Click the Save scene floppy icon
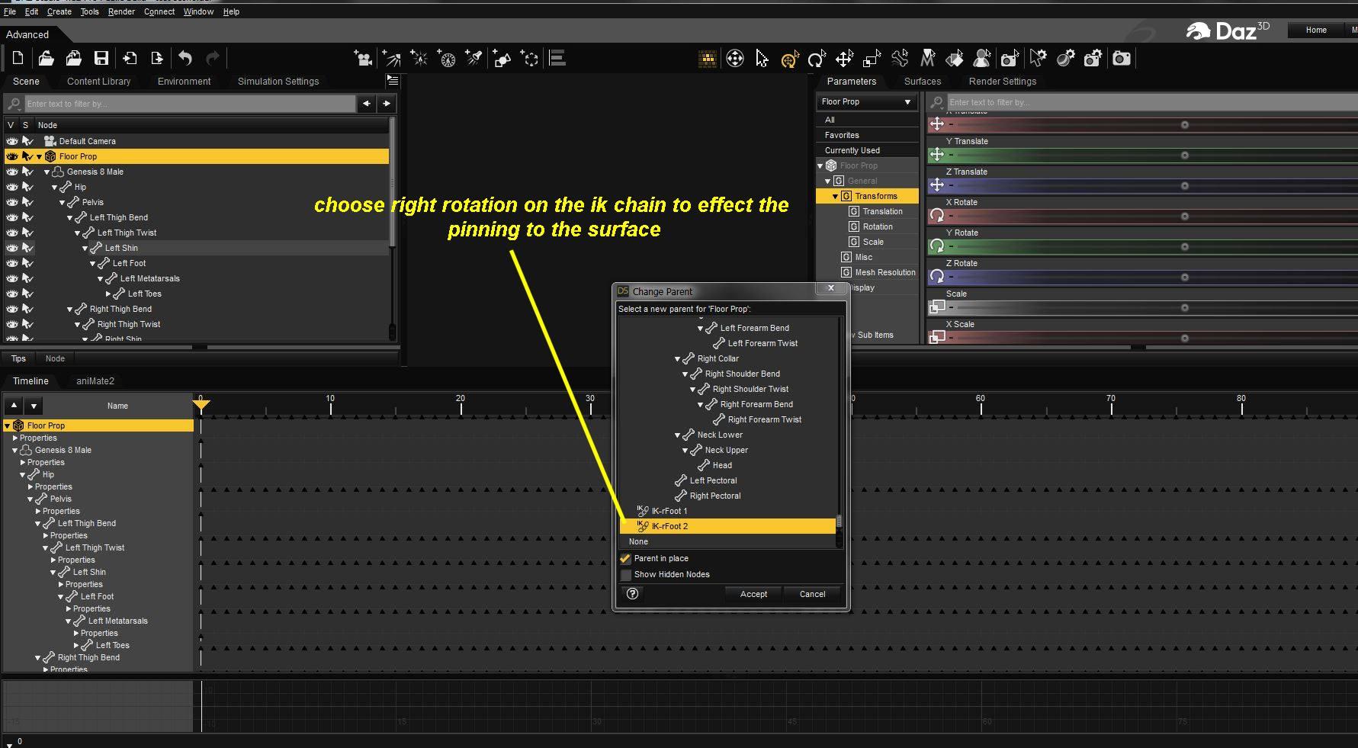The height and width of the screenshot is (748, 1358). [101, 58]
